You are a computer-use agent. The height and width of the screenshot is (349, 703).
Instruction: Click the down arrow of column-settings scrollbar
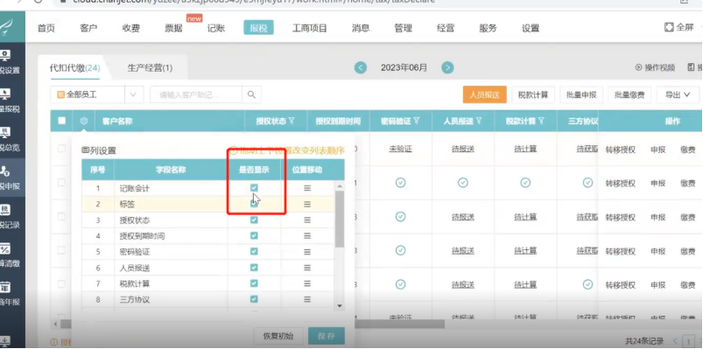coord(340,305)
